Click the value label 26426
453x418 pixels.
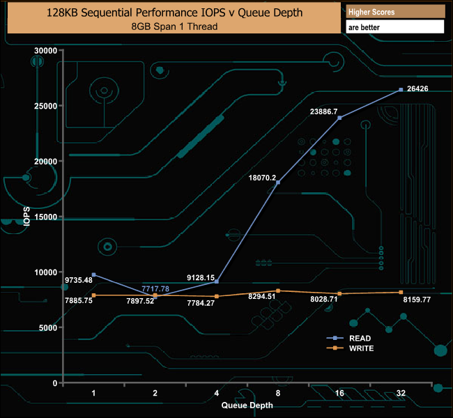(x=417, y=88)
